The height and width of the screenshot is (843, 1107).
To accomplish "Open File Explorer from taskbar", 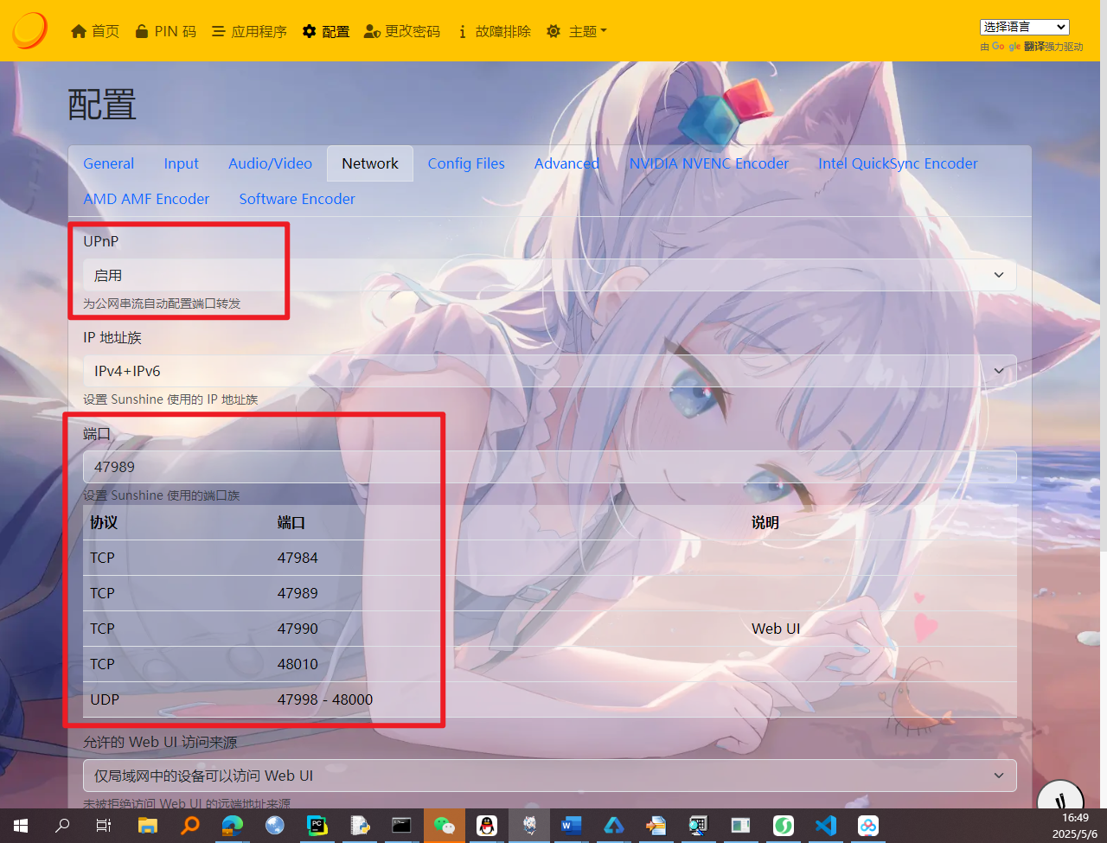I will pos(148,826).
